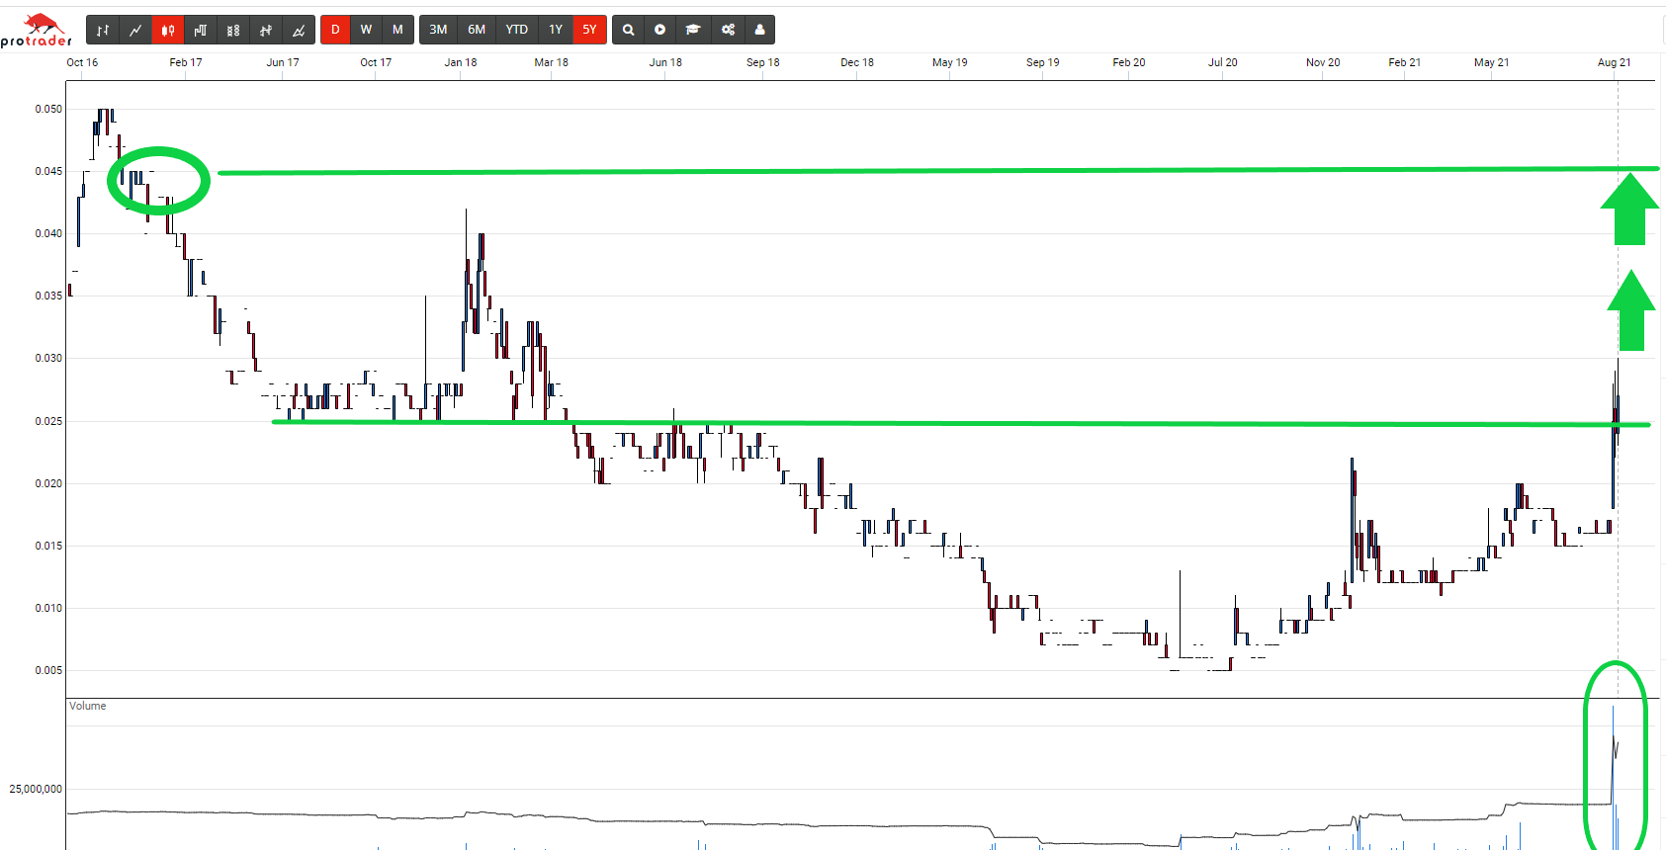Click the Jul 20 date axis label
Screen dimensions: 1666x850
(x=1223, y=62)
